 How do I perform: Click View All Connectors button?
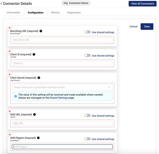point(143,4)
